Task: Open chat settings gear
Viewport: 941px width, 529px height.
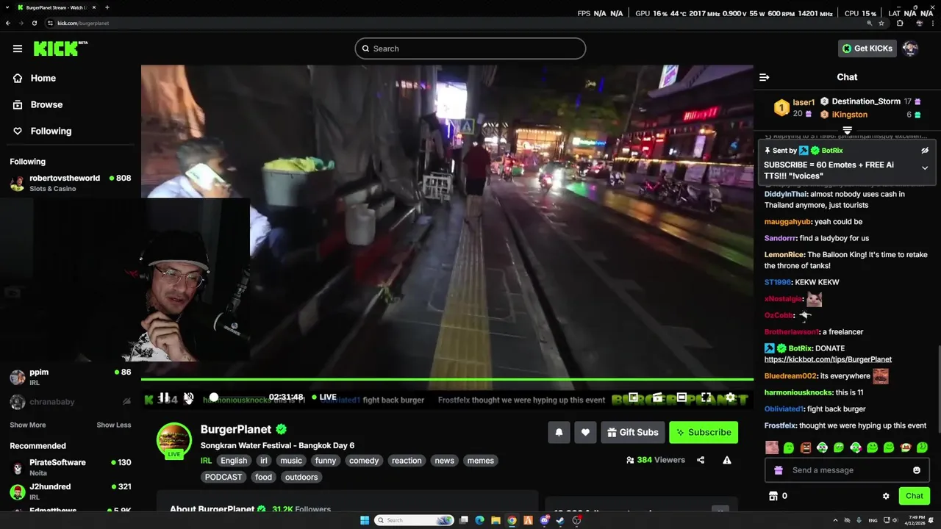Action: coord(886,496)
